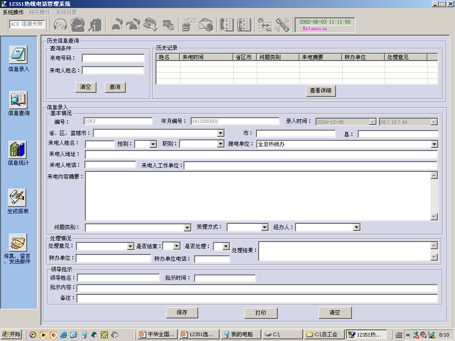Click the hand-holding-phone toolbar icon
Image resolution: width=455 pixels, height=341 pixels.
pos(151,25)
